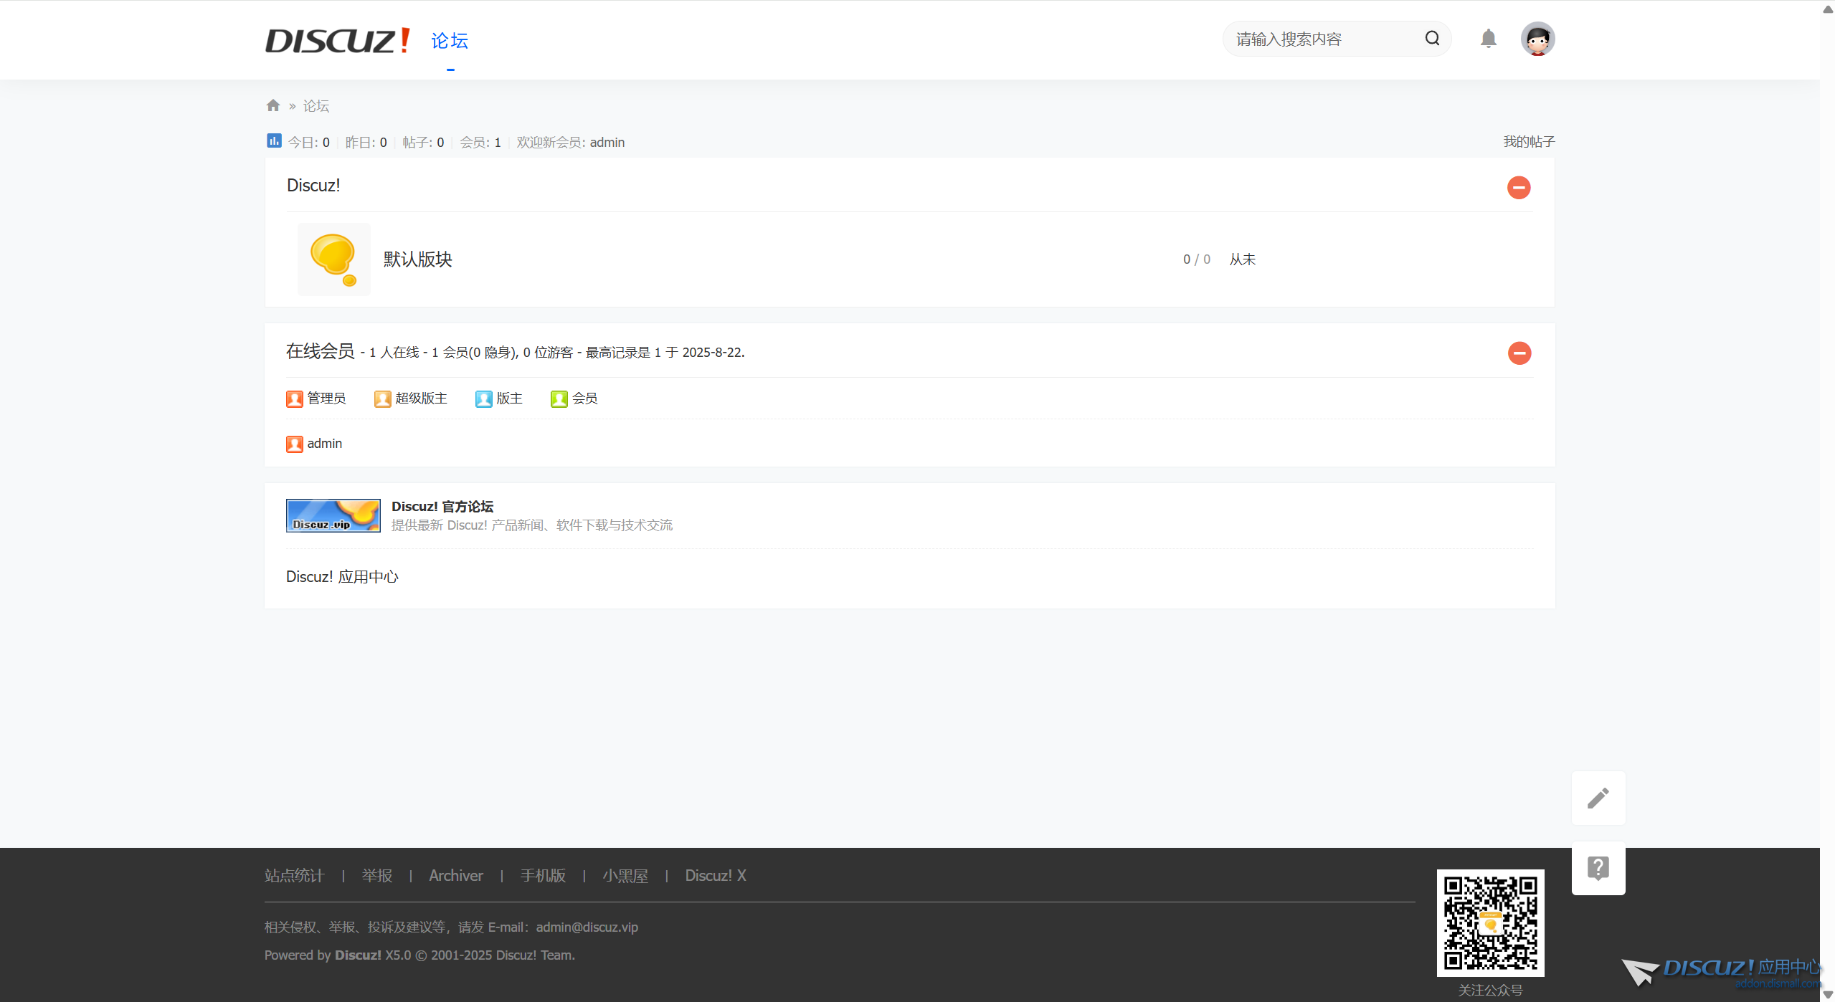Open the 论坛 navigation tab
Image resolution: width=1835 pixels, height=1002 pixels.
tap(450, 41)
